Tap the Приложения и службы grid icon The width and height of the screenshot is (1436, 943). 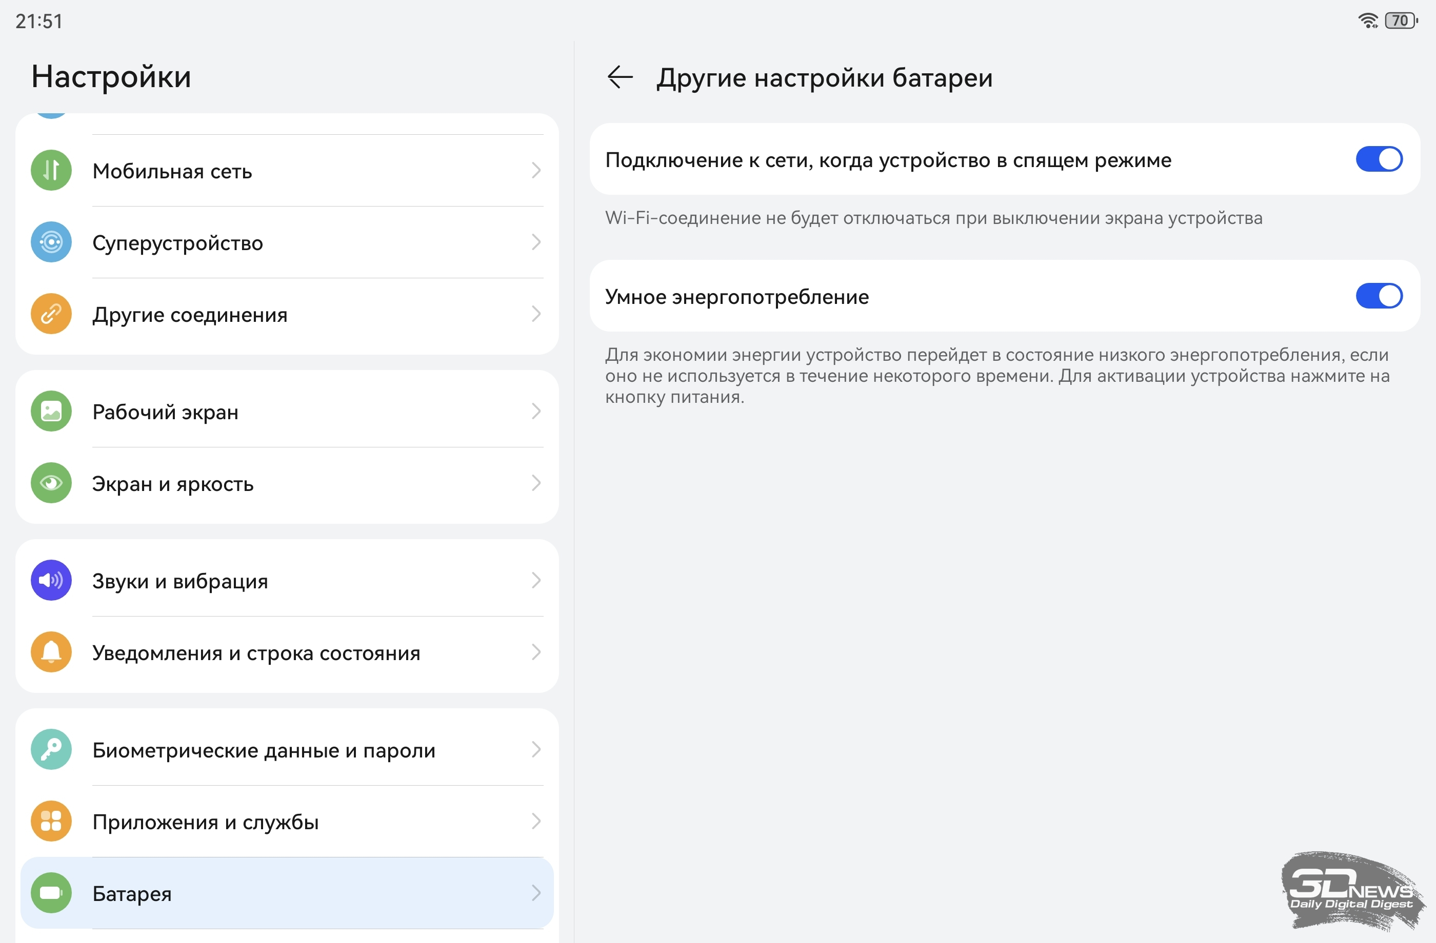point(51,821)
